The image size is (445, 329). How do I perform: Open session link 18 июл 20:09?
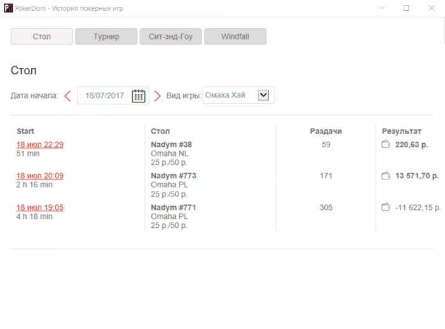pos(40,176)
